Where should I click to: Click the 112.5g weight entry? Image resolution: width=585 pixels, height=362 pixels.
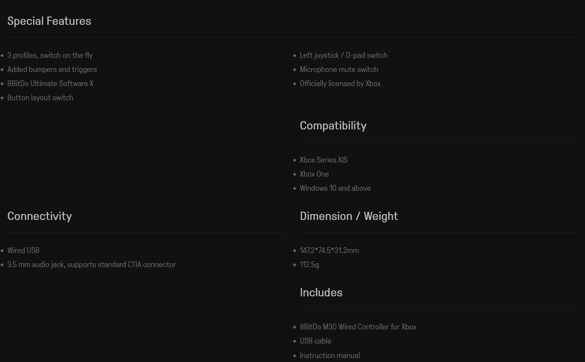310,265
